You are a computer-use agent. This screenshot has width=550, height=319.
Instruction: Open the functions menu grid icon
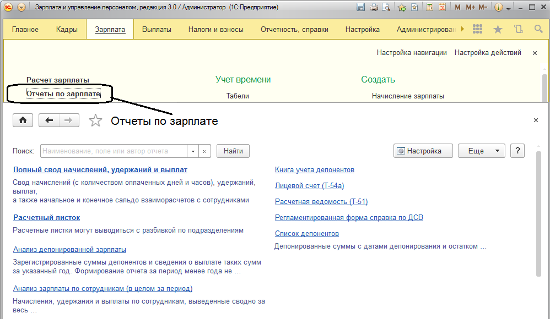[x=477, y=29]
